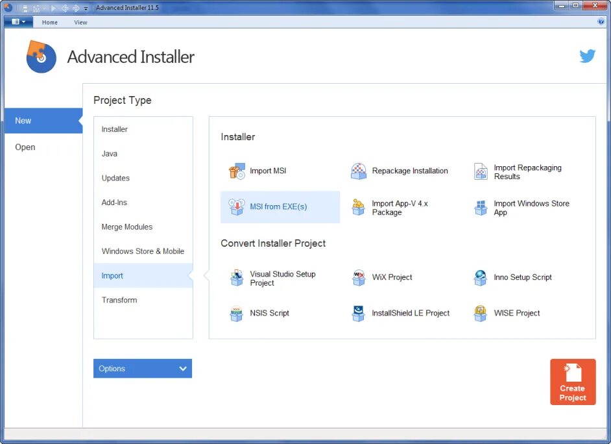Click the 'Import Repackaging Results' label text
Image resolution: width=611 pixels, height=444 pixels.
527,172
